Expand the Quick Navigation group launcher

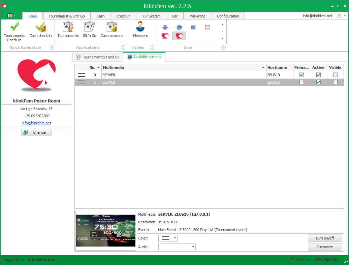[x=52, y=47]
